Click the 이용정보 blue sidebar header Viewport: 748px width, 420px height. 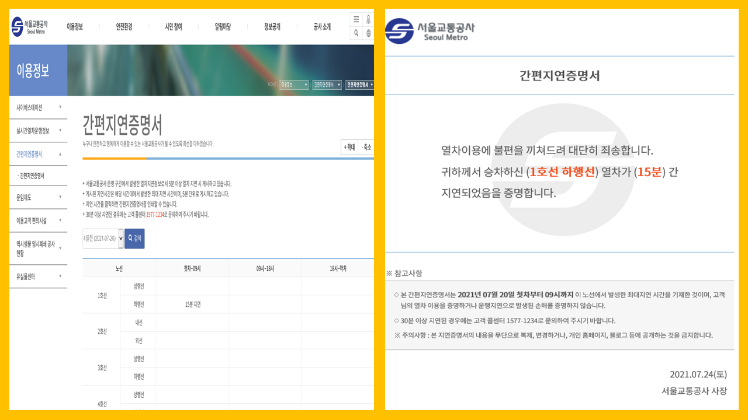click(x=39, y=71)
